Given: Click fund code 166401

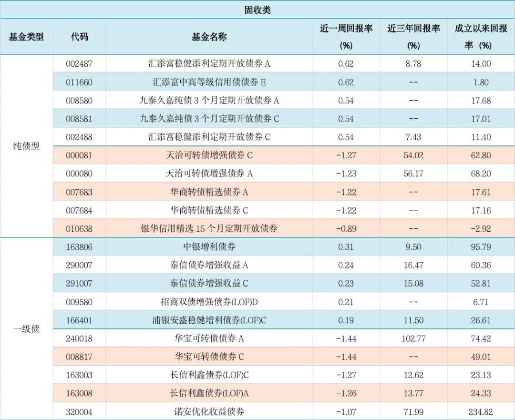Looking at the screenshot, I should (x=79, y=320).
